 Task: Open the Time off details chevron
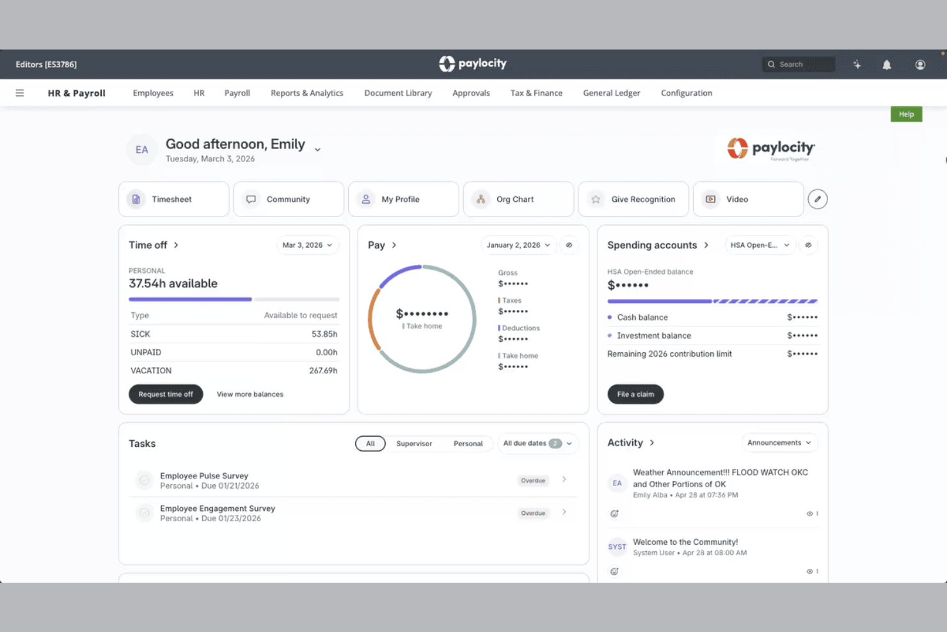coord(176,245)
